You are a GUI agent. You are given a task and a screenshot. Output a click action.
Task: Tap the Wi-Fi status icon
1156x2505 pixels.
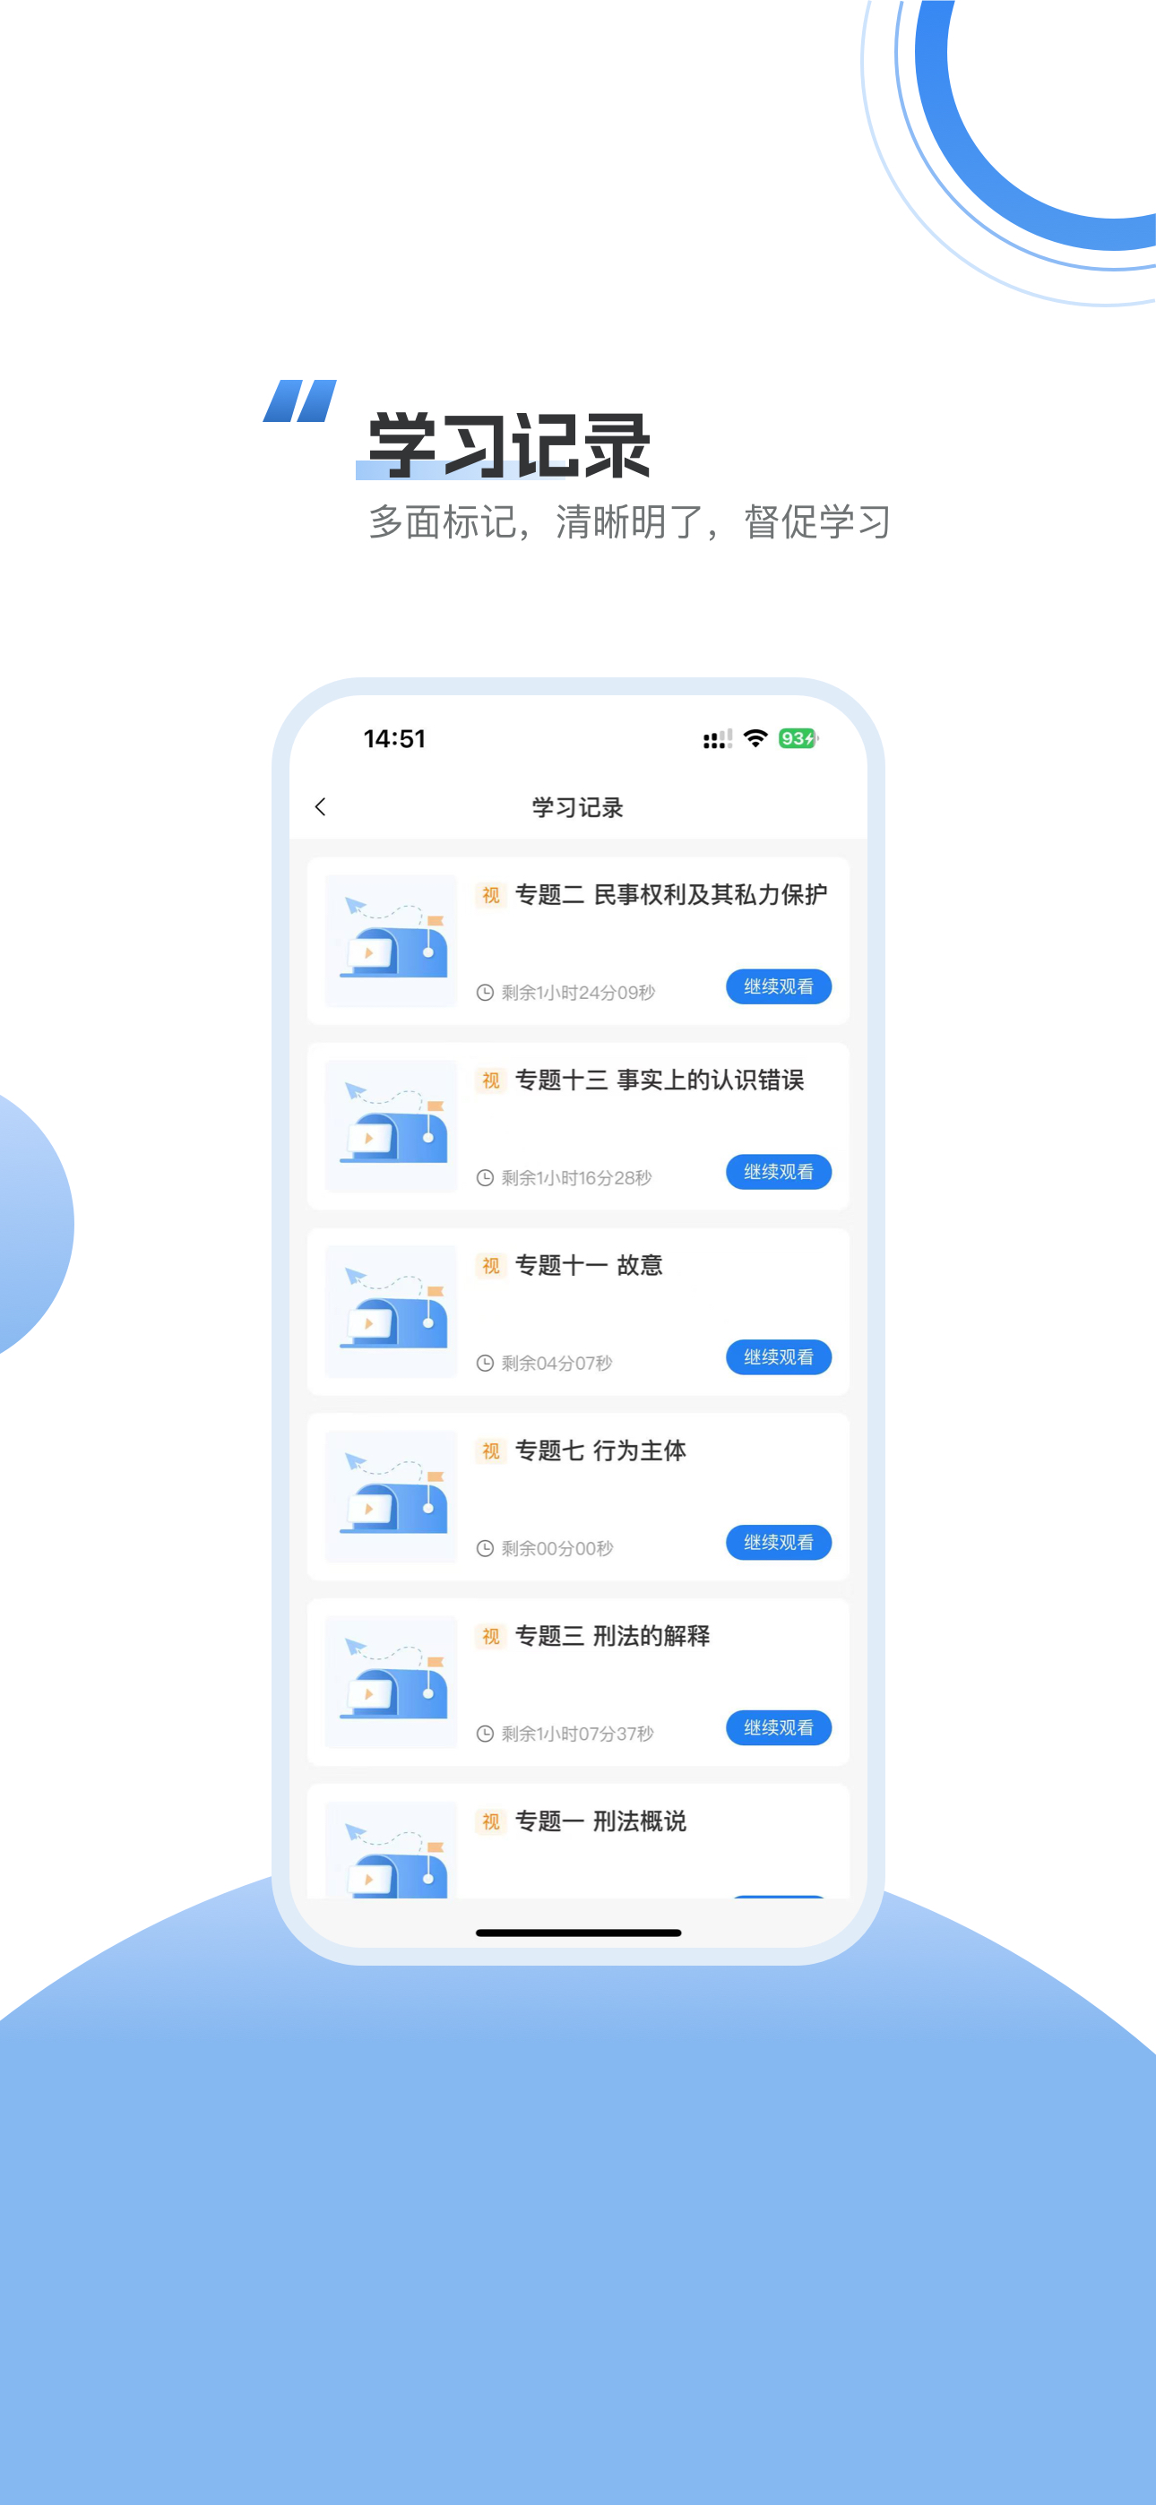[755, 738]
